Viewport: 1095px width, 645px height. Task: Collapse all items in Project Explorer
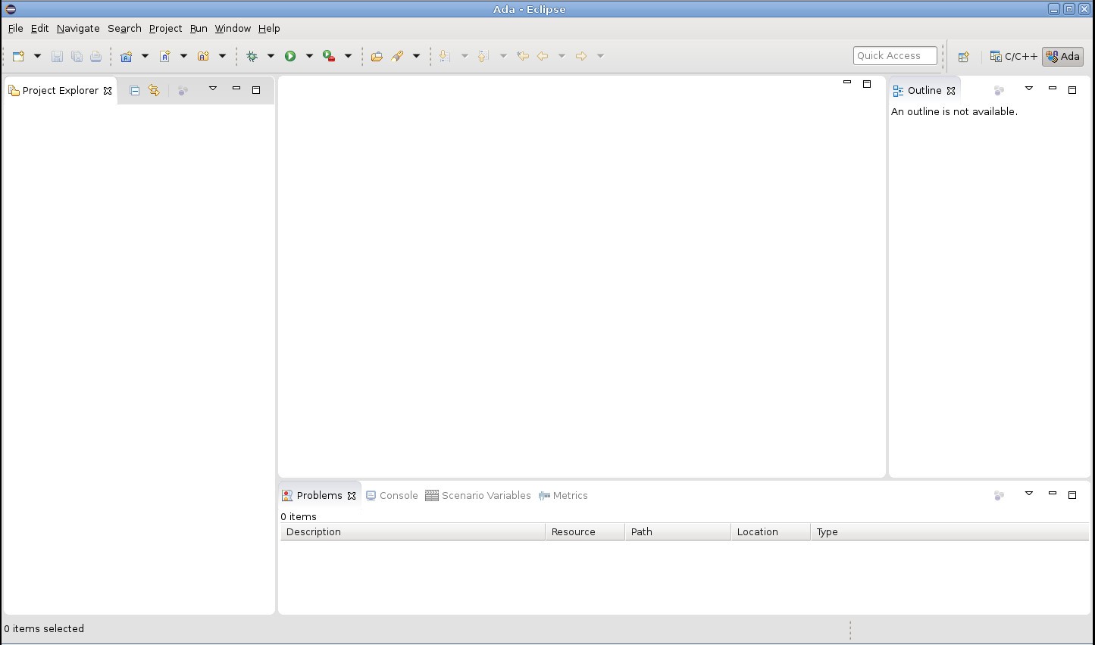134,89
